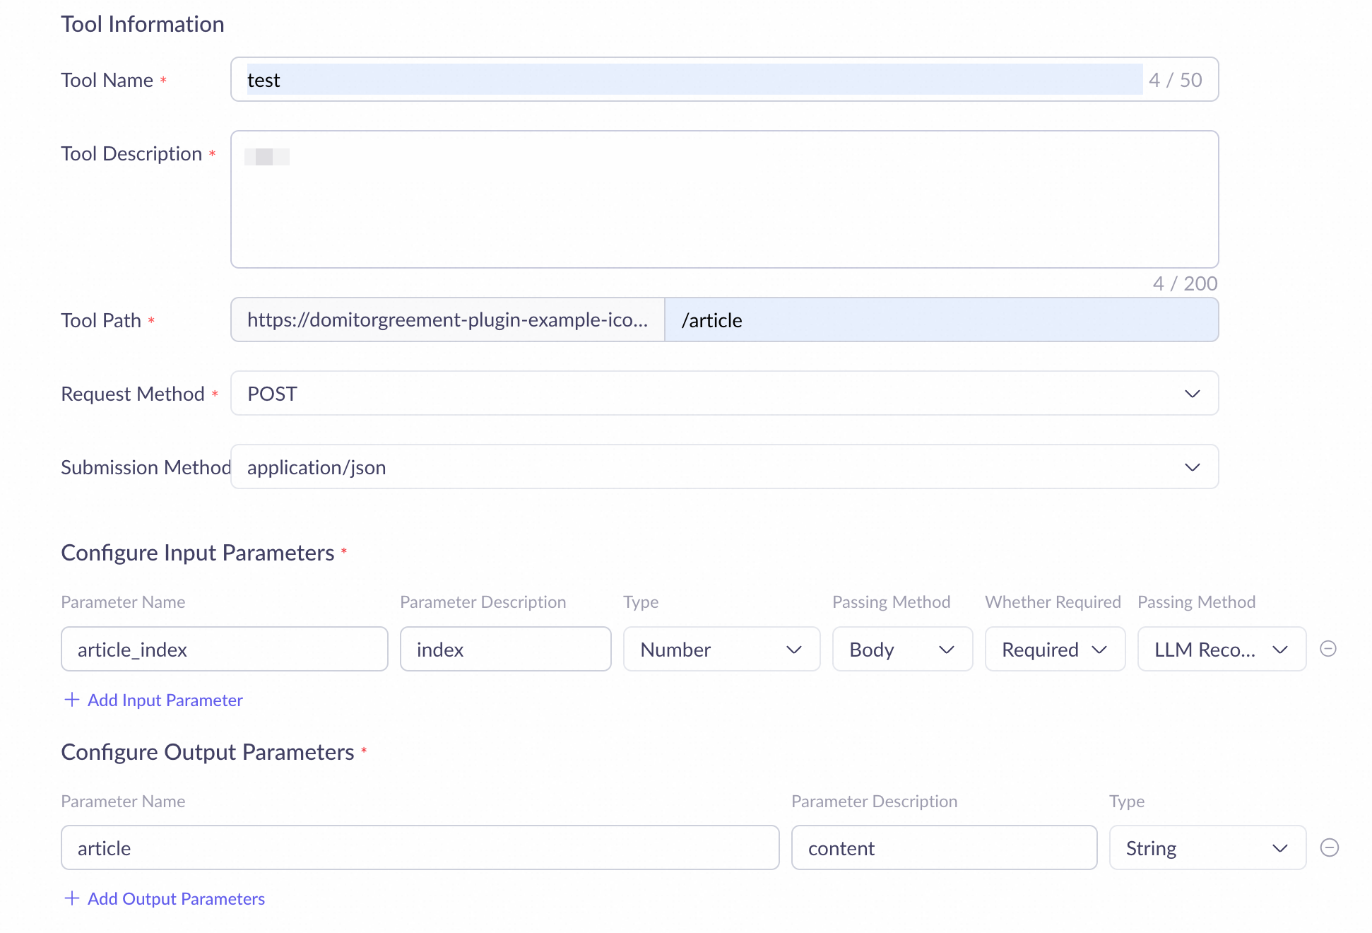Remove the article output parameter row

pos(1329,847)
